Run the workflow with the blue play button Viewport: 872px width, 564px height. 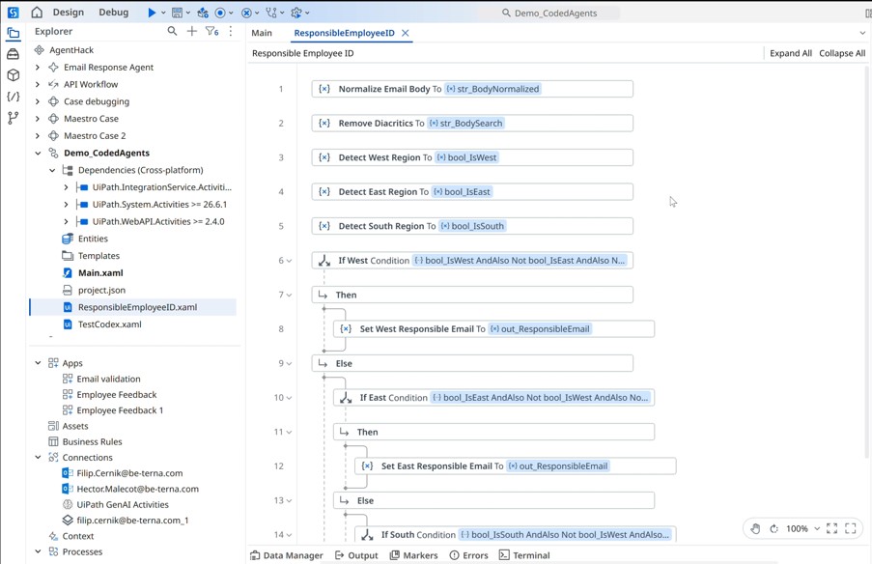tap(152, 13)
